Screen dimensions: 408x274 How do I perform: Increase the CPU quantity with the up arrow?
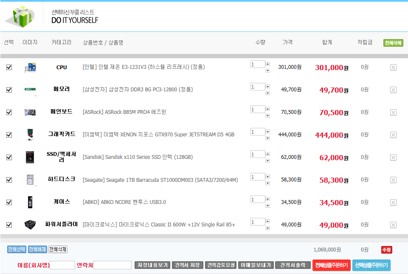pos(267,64)
